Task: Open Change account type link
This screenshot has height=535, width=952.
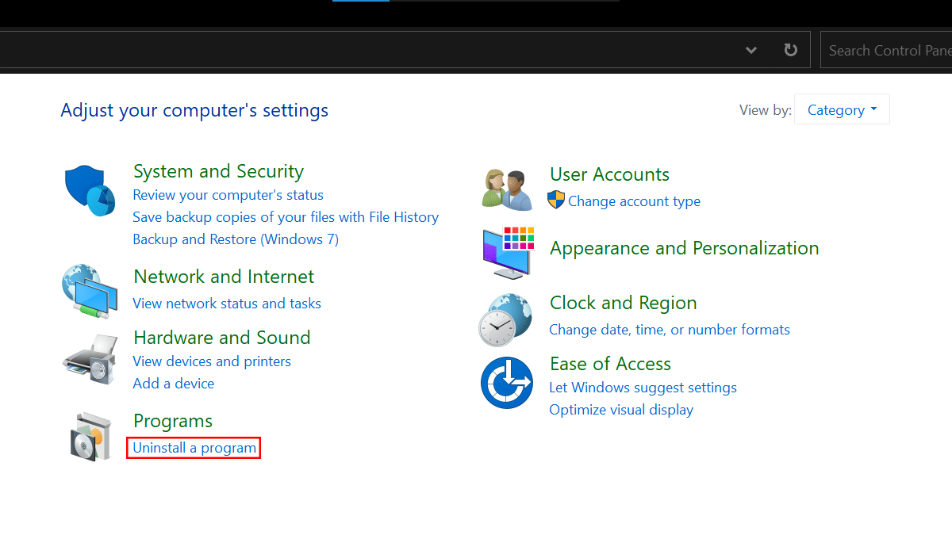Action: coord(633,201)
